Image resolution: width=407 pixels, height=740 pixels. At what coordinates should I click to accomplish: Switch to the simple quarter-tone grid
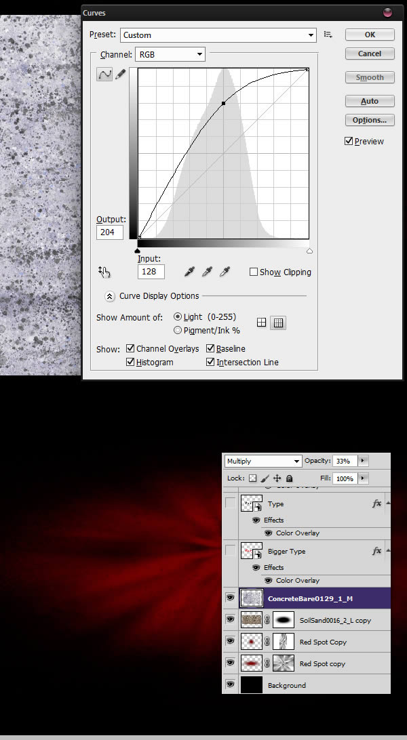click(262, 323)
